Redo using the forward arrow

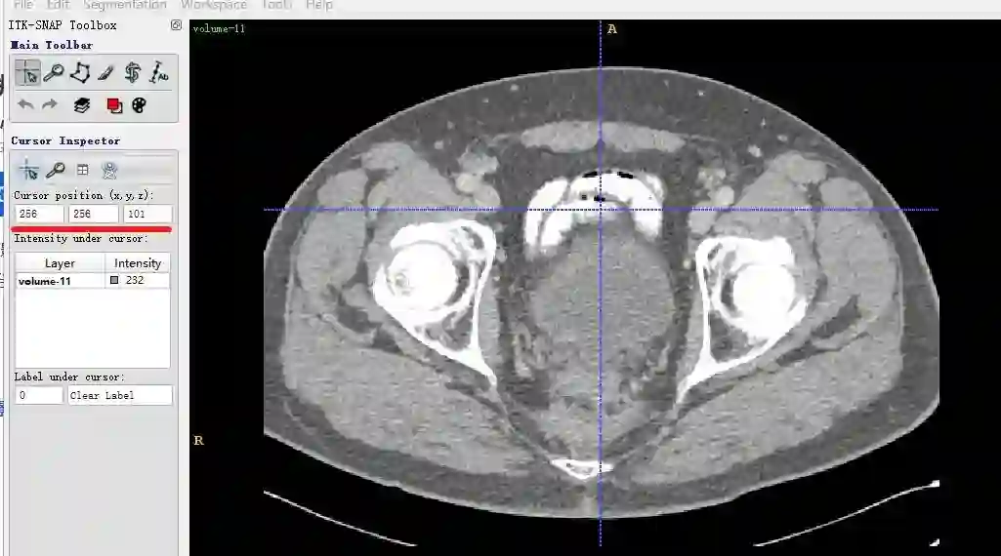(x=49, y=104)
